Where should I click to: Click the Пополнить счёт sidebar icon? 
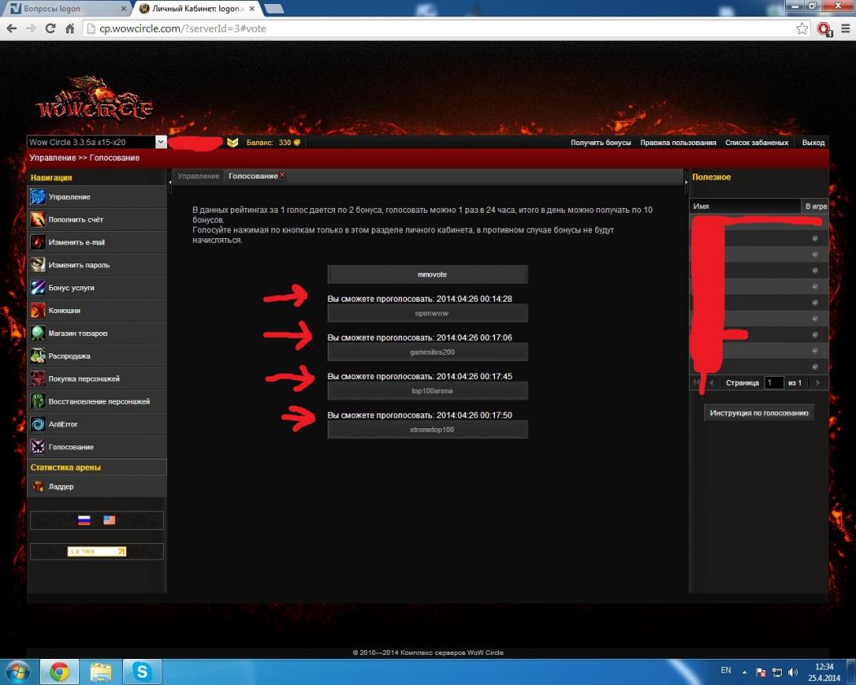pyautogui.click(x=38, y=219)
